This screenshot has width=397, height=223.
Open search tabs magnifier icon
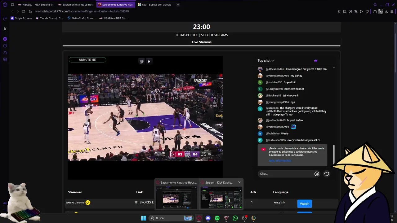[375, 5]
